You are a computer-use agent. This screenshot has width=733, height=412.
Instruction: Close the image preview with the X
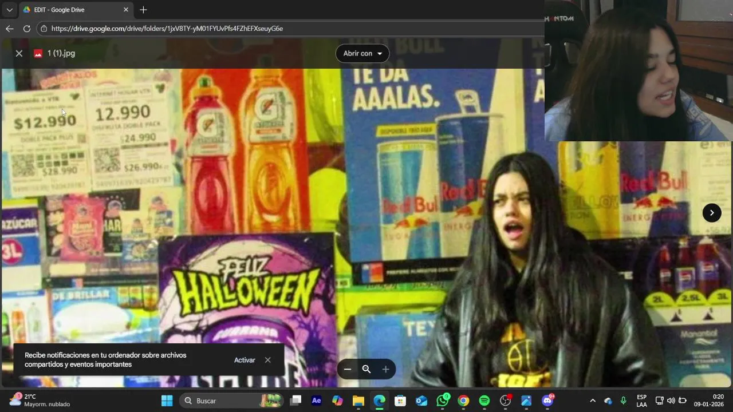point(19,53)
